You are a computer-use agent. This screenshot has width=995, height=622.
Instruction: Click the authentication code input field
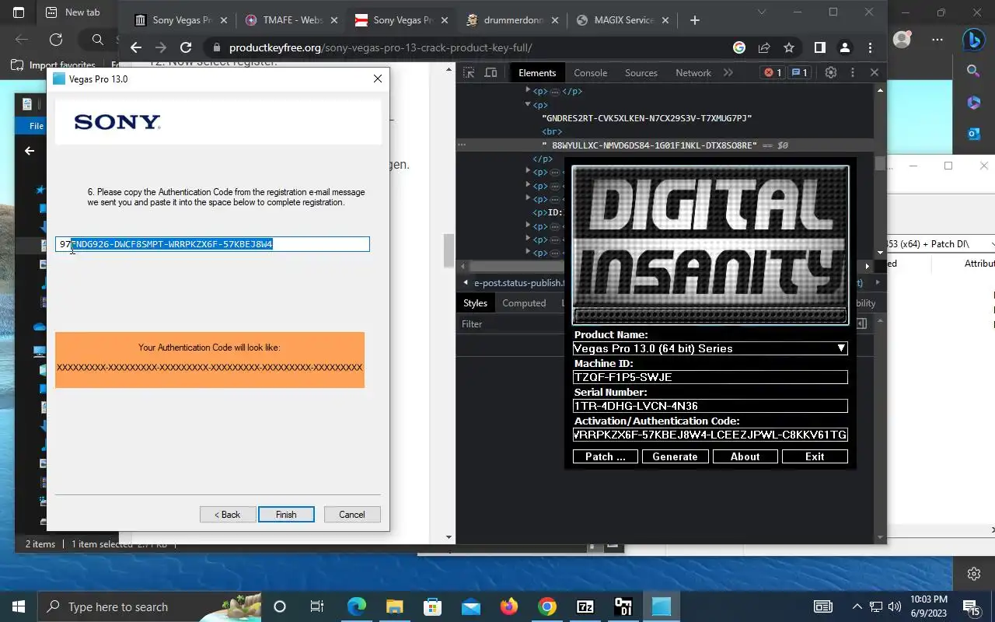[212, 244]
